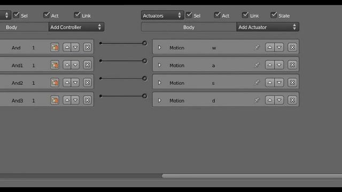
Task: Move Motion s actuator up
Action: click(270, 83)
